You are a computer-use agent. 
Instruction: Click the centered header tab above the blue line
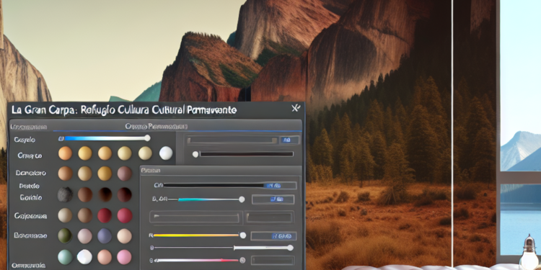(156, 127)
